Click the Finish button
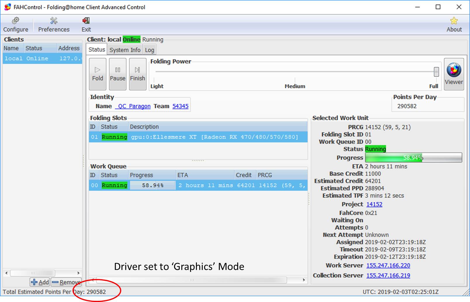The image size is (470, 302). coord(138,74)
